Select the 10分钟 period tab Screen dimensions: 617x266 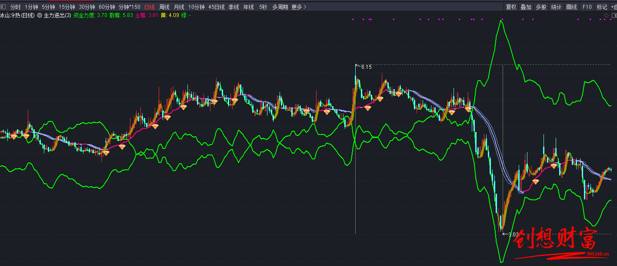[x=197, y=7]
